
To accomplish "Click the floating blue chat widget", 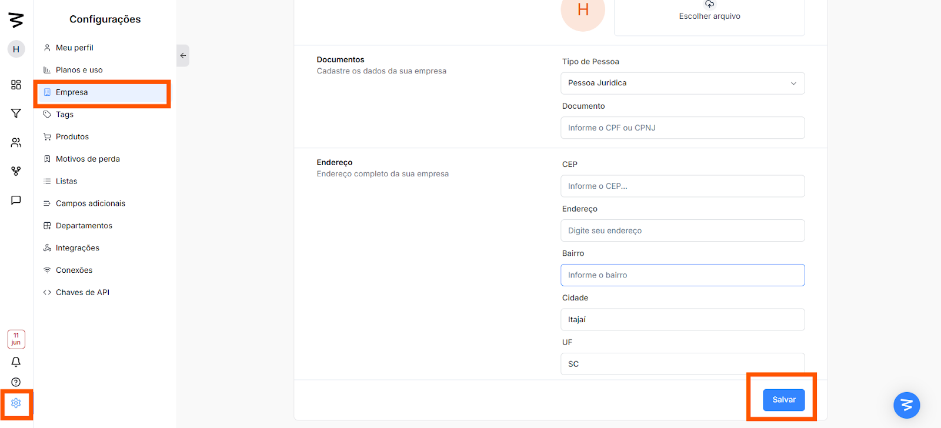I will pos(906,405).
